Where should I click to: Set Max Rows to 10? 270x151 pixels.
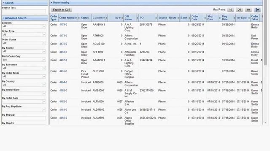click(231, 10)
